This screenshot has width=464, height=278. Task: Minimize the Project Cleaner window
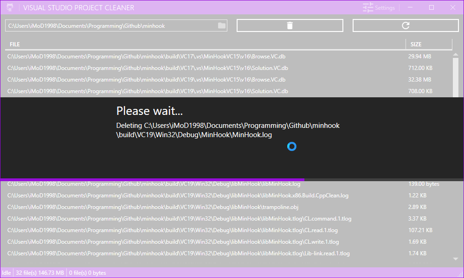[x=410, y=7]
